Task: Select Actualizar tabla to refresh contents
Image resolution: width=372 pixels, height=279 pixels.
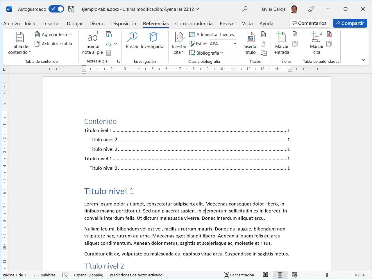Action: [54, 44]
